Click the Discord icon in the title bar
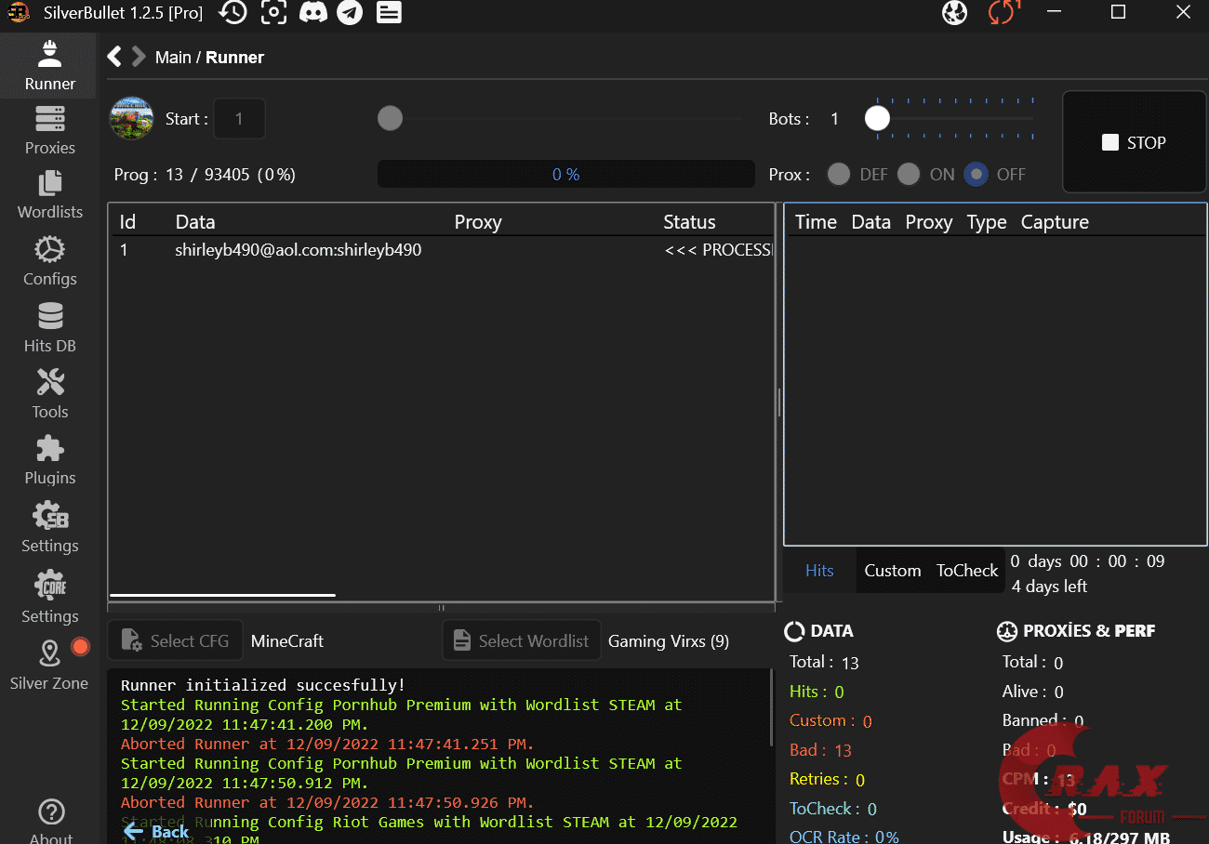Screen dimensions: 1209x844 pos(312,13)
